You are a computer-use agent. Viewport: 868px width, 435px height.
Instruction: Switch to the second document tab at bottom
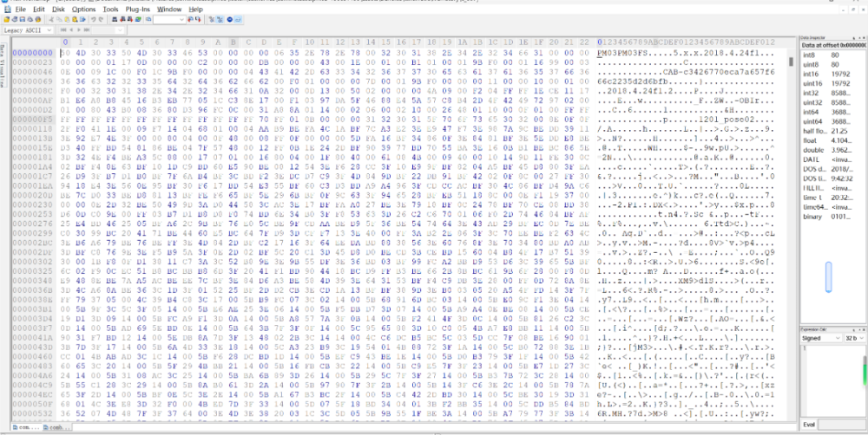coord(55,427)
